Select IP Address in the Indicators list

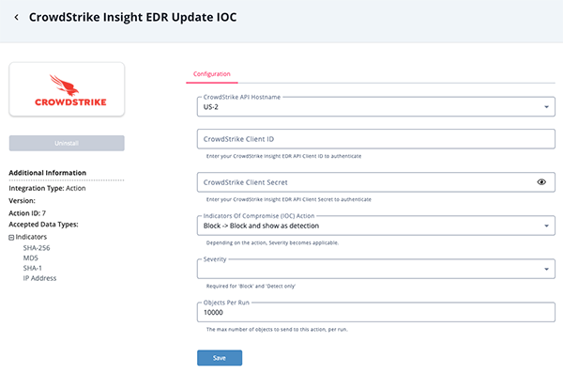(39, 278)
